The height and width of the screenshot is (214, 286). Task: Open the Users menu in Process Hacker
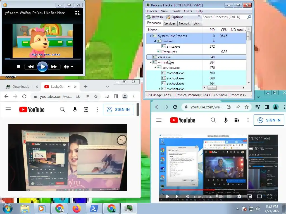tap(188, 11)
